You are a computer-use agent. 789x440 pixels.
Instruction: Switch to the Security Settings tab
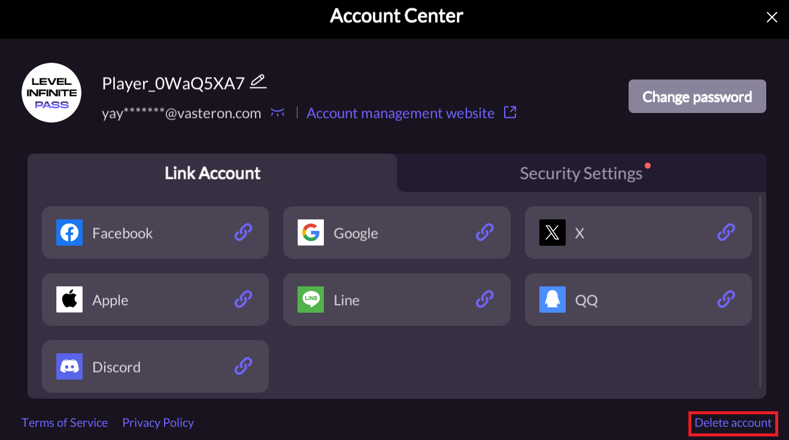(581, 173)
